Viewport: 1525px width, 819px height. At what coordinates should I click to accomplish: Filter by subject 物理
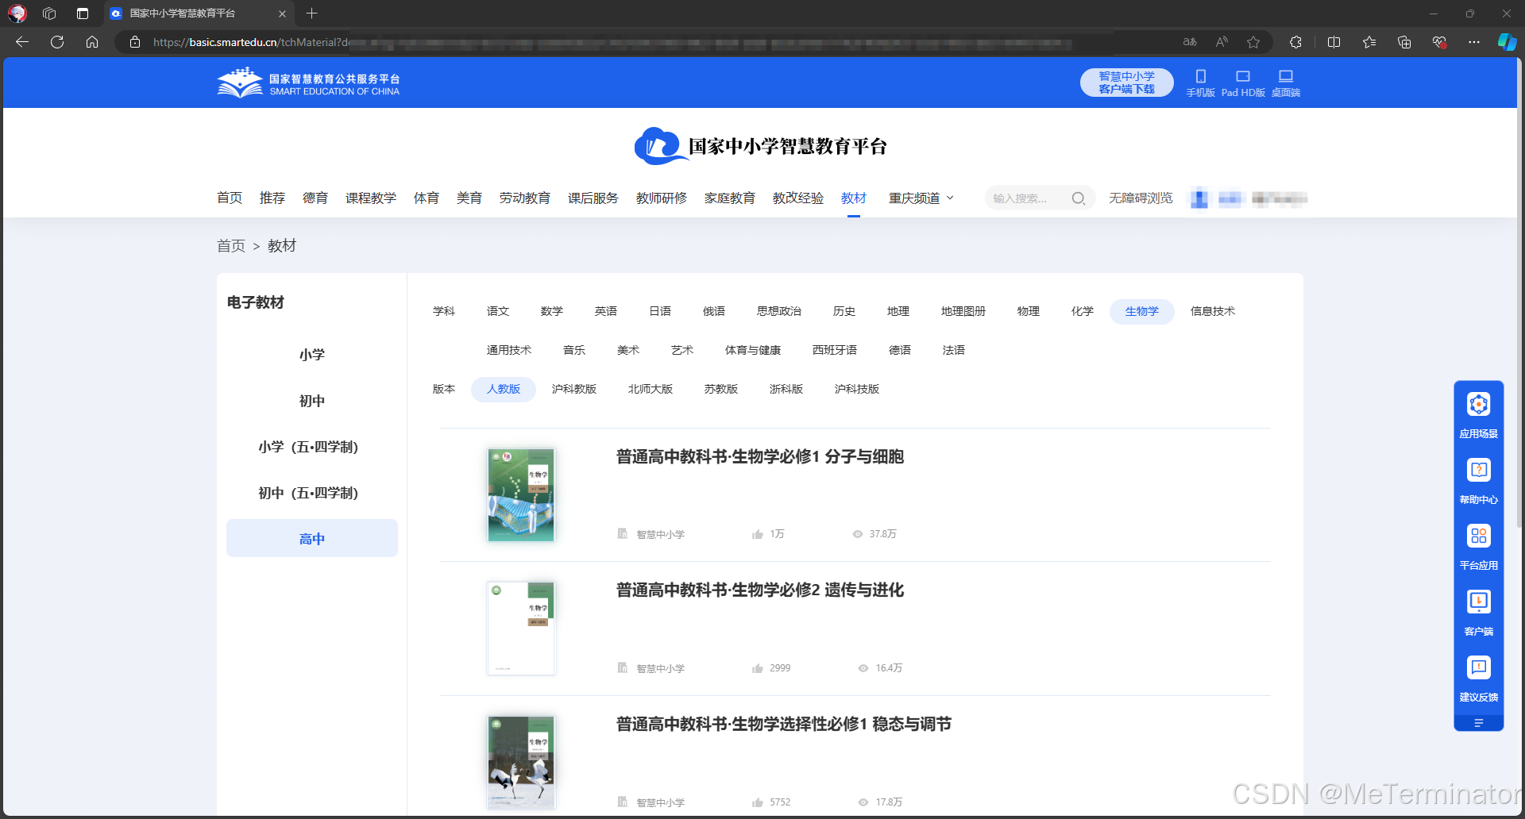[x=1029, y=311]
